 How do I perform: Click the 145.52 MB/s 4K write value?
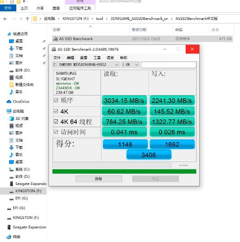coord(172,111)
